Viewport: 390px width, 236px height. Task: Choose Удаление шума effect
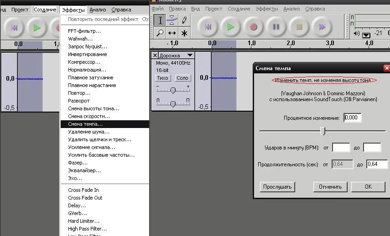(x=105, y=132)
